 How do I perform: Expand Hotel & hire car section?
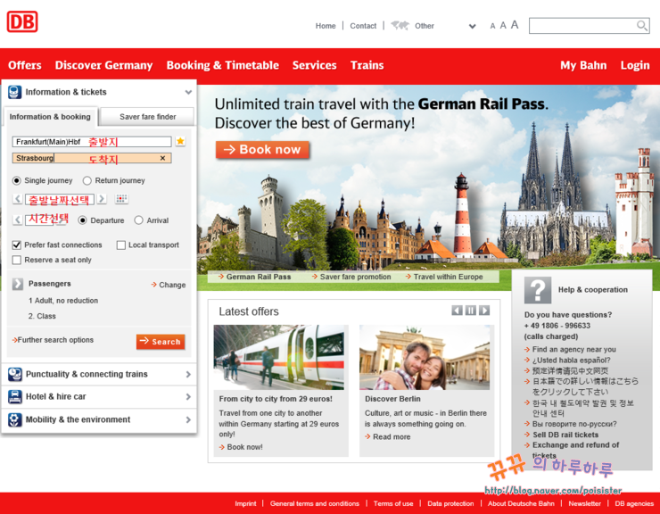click(188, 396)
